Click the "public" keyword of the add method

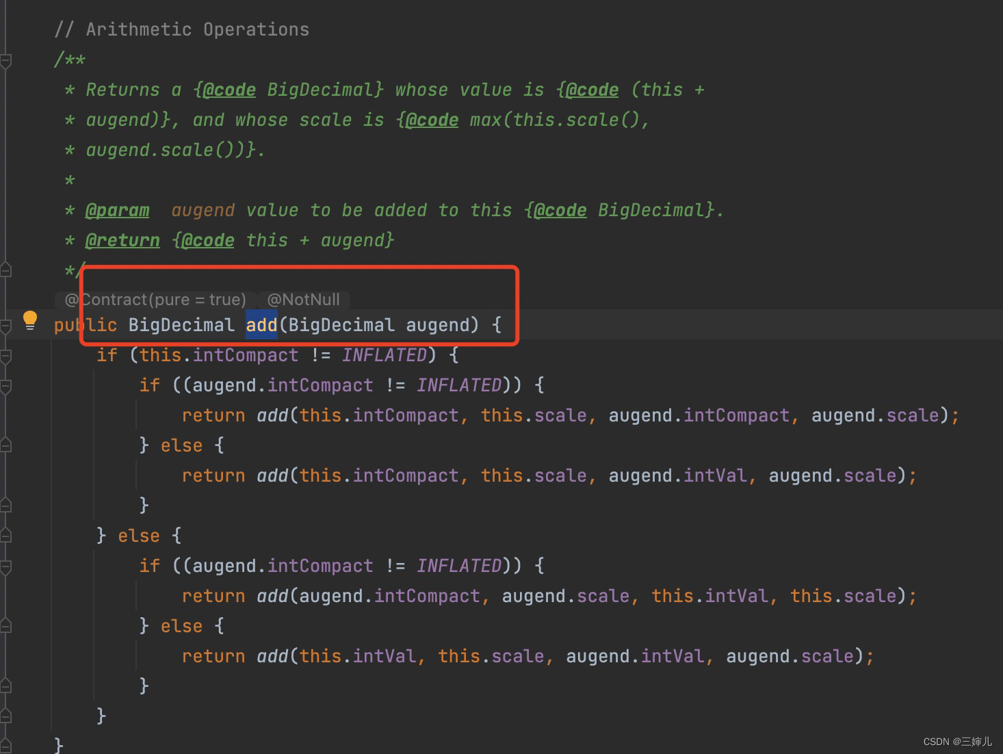[x=86, y=324]
